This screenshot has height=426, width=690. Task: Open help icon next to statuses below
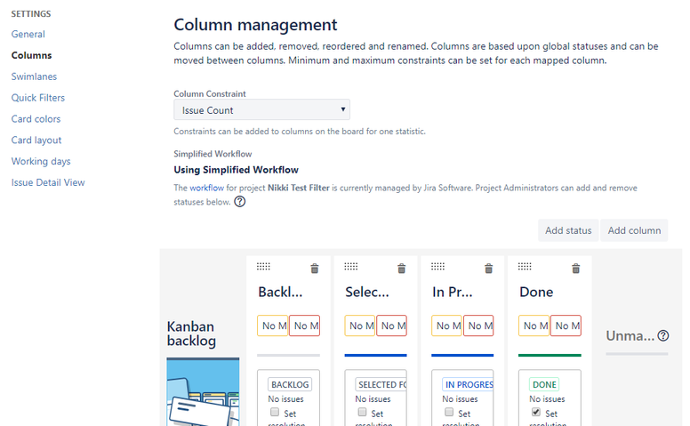(239, 202)
